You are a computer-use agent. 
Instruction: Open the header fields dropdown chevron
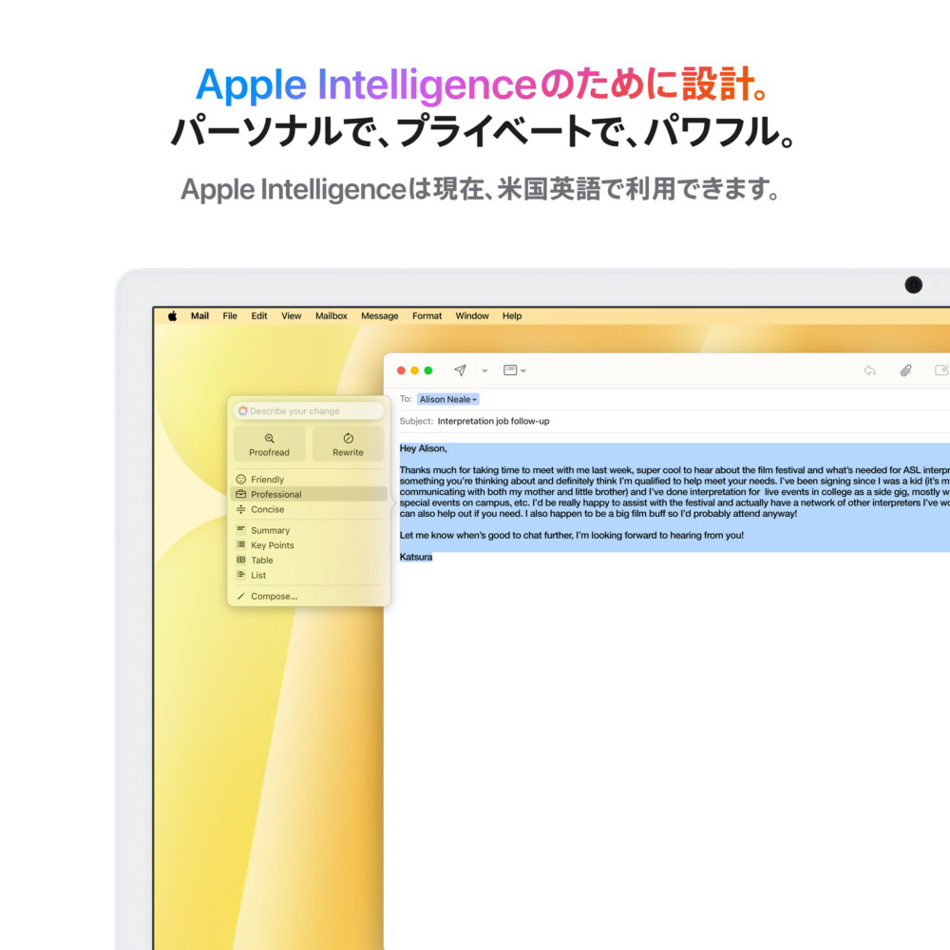522,370
